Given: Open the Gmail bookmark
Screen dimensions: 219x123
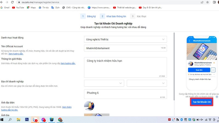Looking at the screenshot, I should (x=5, y=8).
